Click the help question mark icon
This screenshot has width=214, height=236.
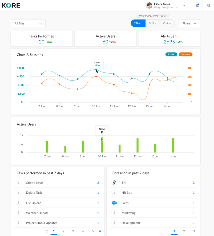click(209, 5)
